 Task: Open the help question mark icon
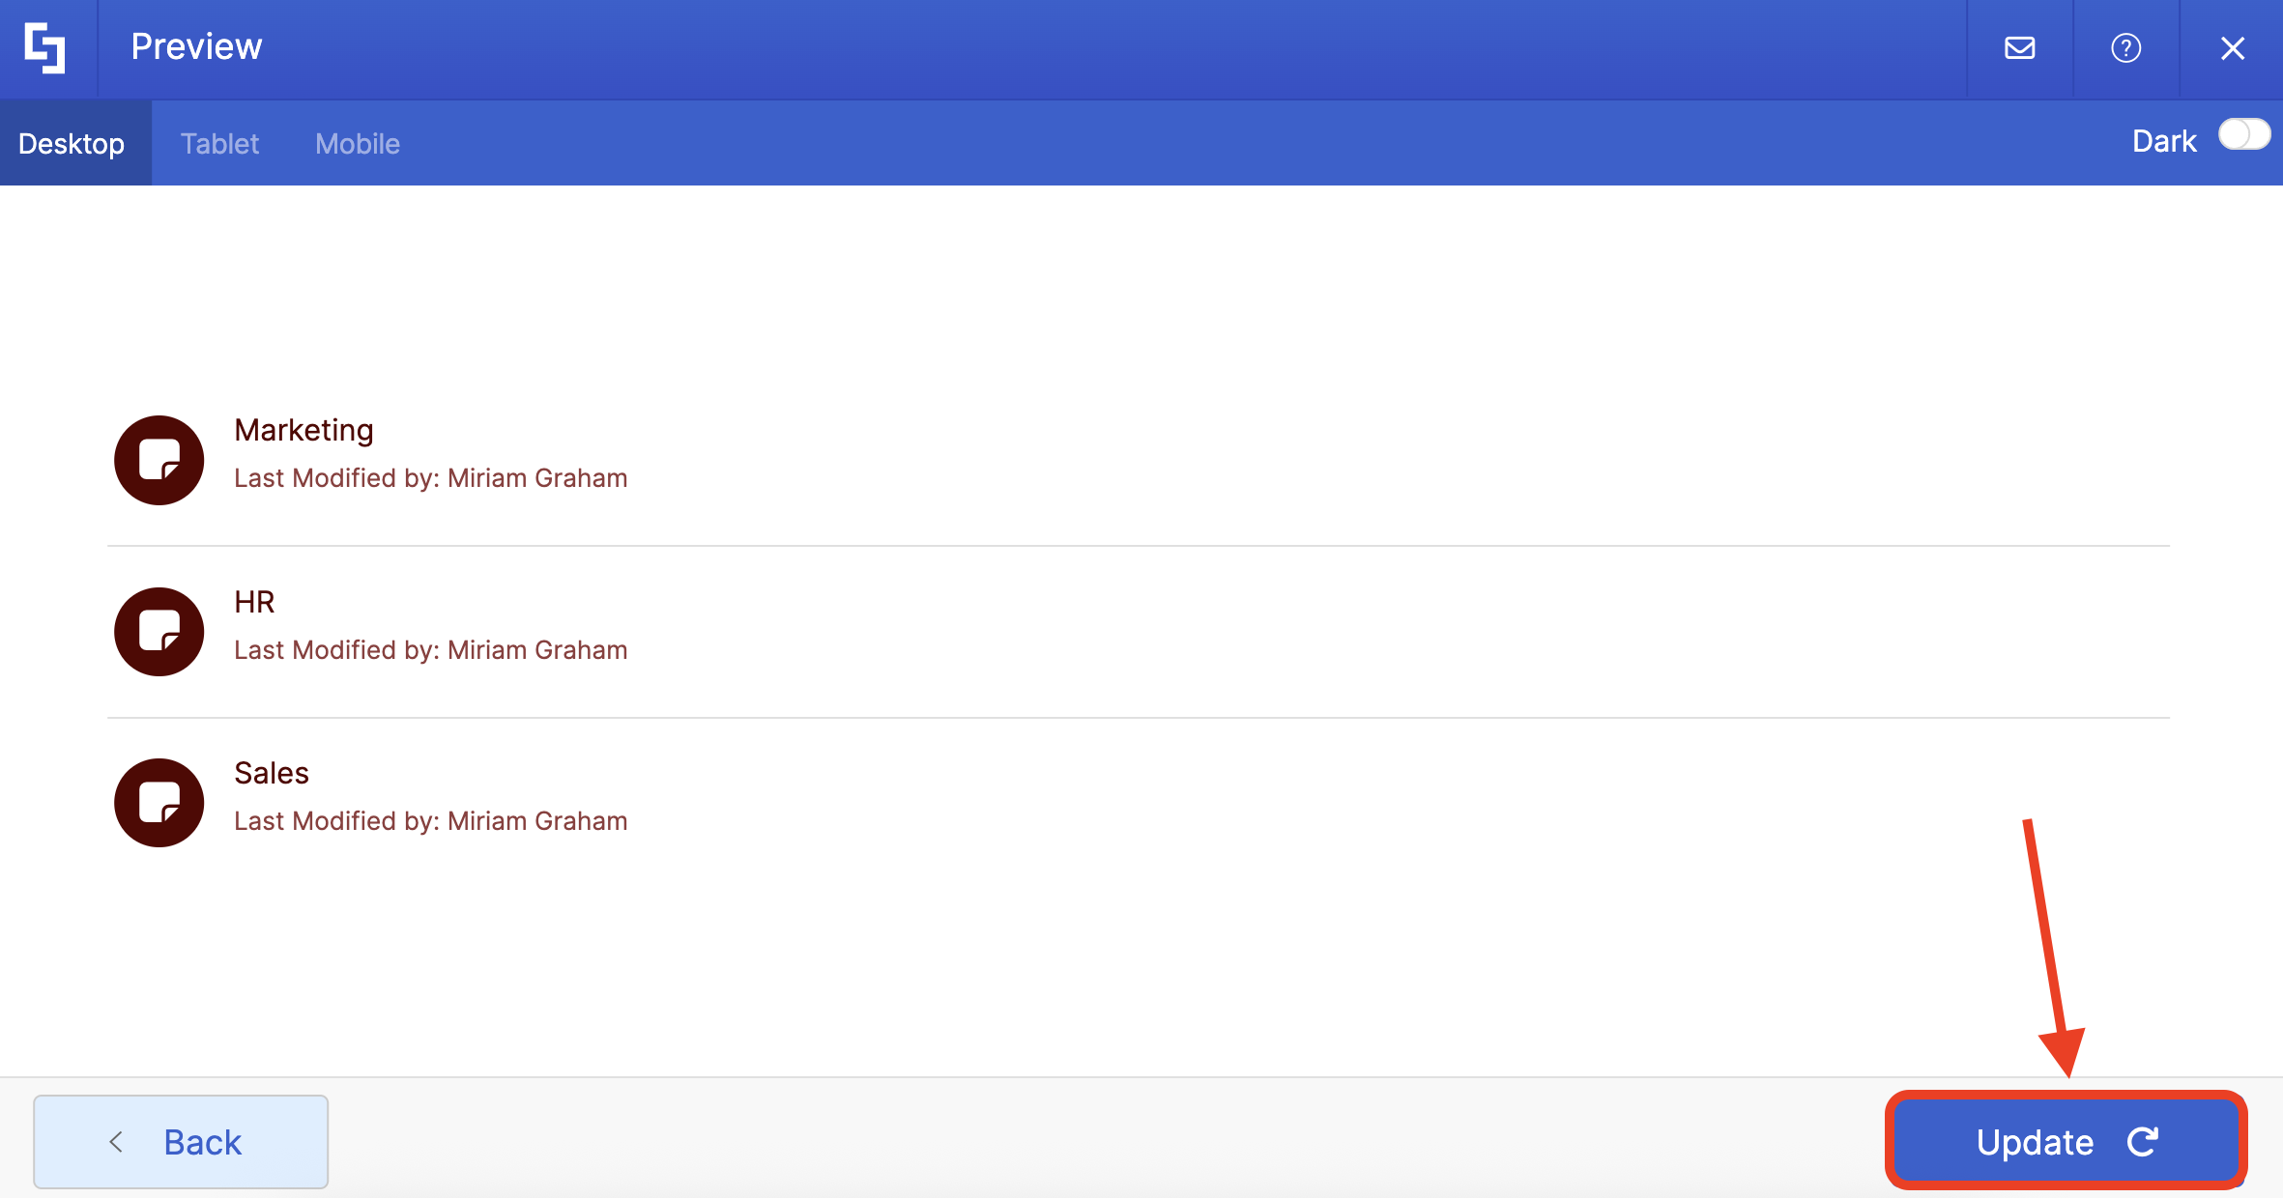pyautogui.click(x=2125, y=47)
